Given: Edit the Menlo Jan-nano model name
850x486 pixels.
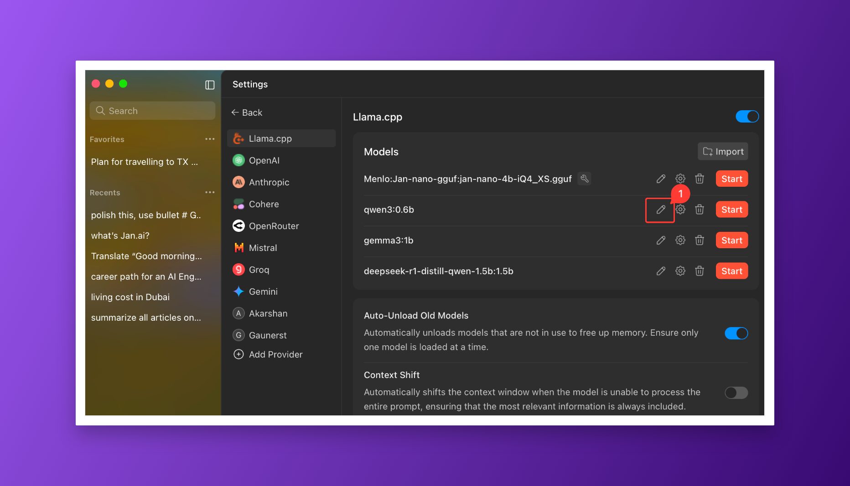Looking at the screenshot, I should pyautogui.click(x=661, y=179).
